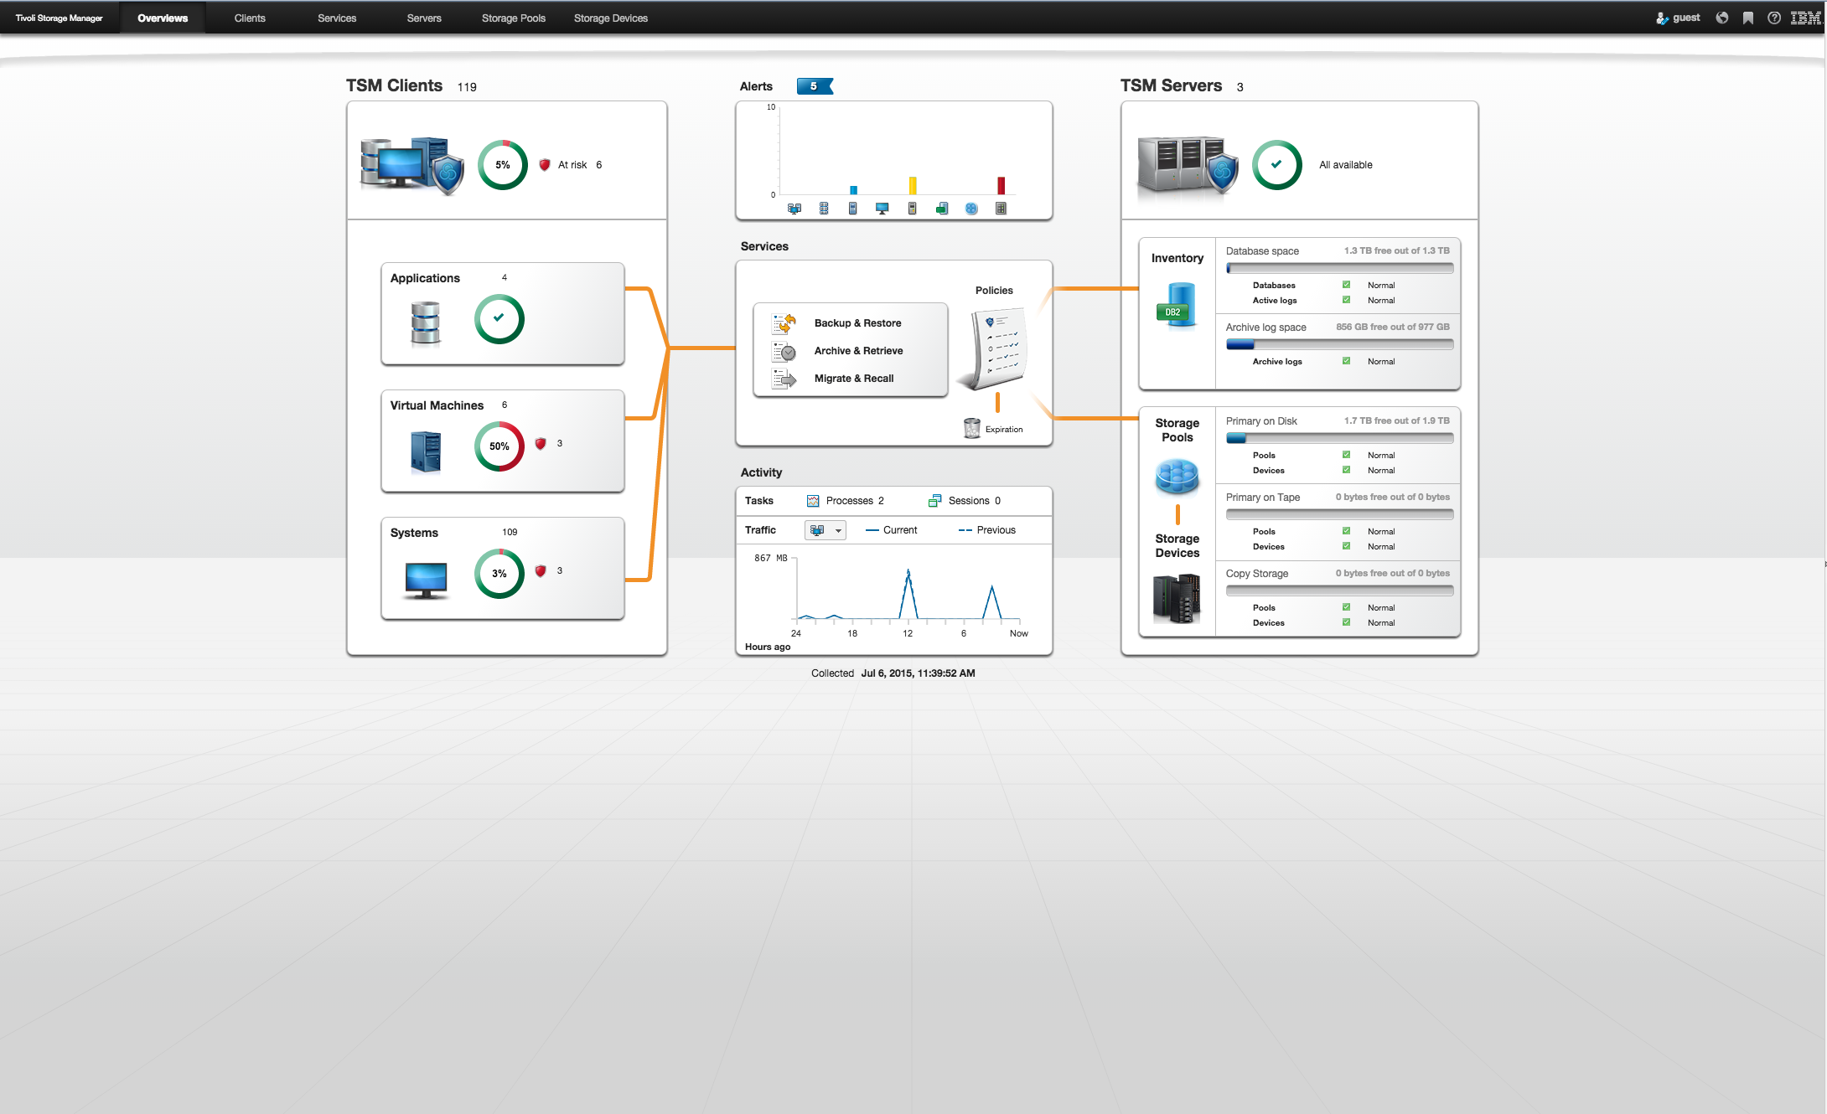Click Copy Storage Pools status checkbox
Image resolution: width=1827 pixels, height=1114 pixels.
coord(1347,607)
